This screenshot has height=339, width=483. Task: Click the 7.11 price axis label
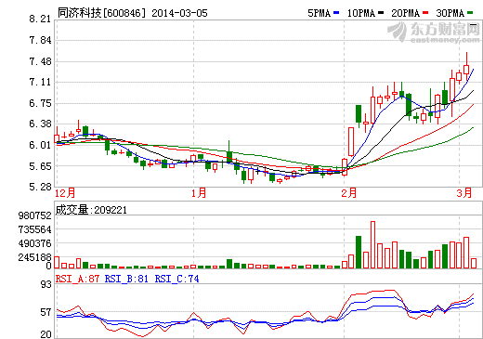pyautogui.click(x=40, y=83)
